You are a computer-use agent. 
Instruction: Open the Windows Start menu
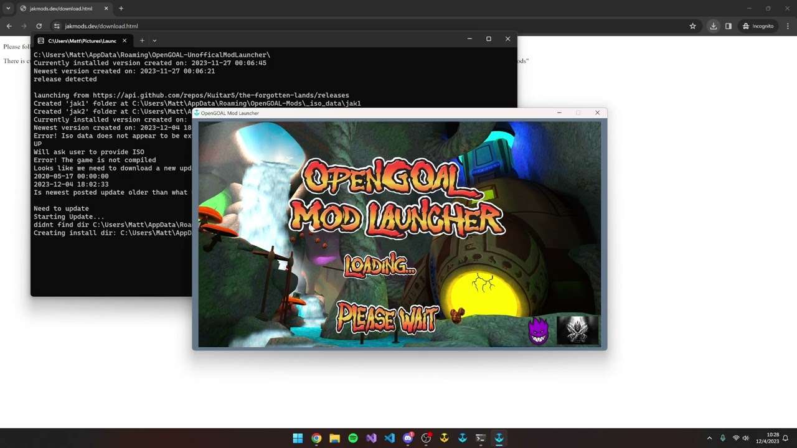298,438
